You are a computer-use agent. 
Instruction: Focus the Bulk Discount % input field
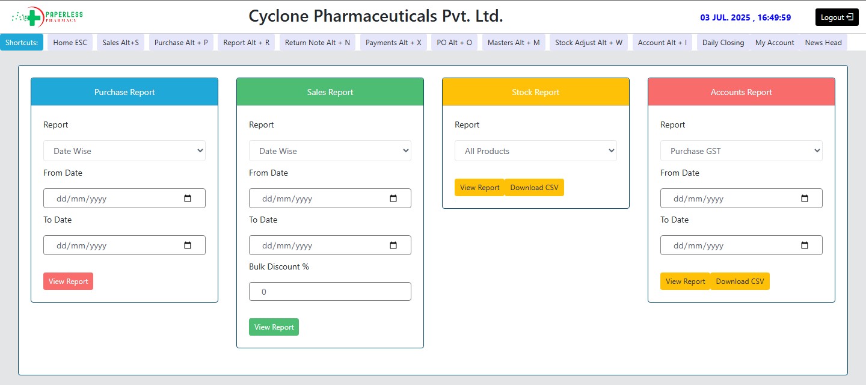tap(330, 292)
